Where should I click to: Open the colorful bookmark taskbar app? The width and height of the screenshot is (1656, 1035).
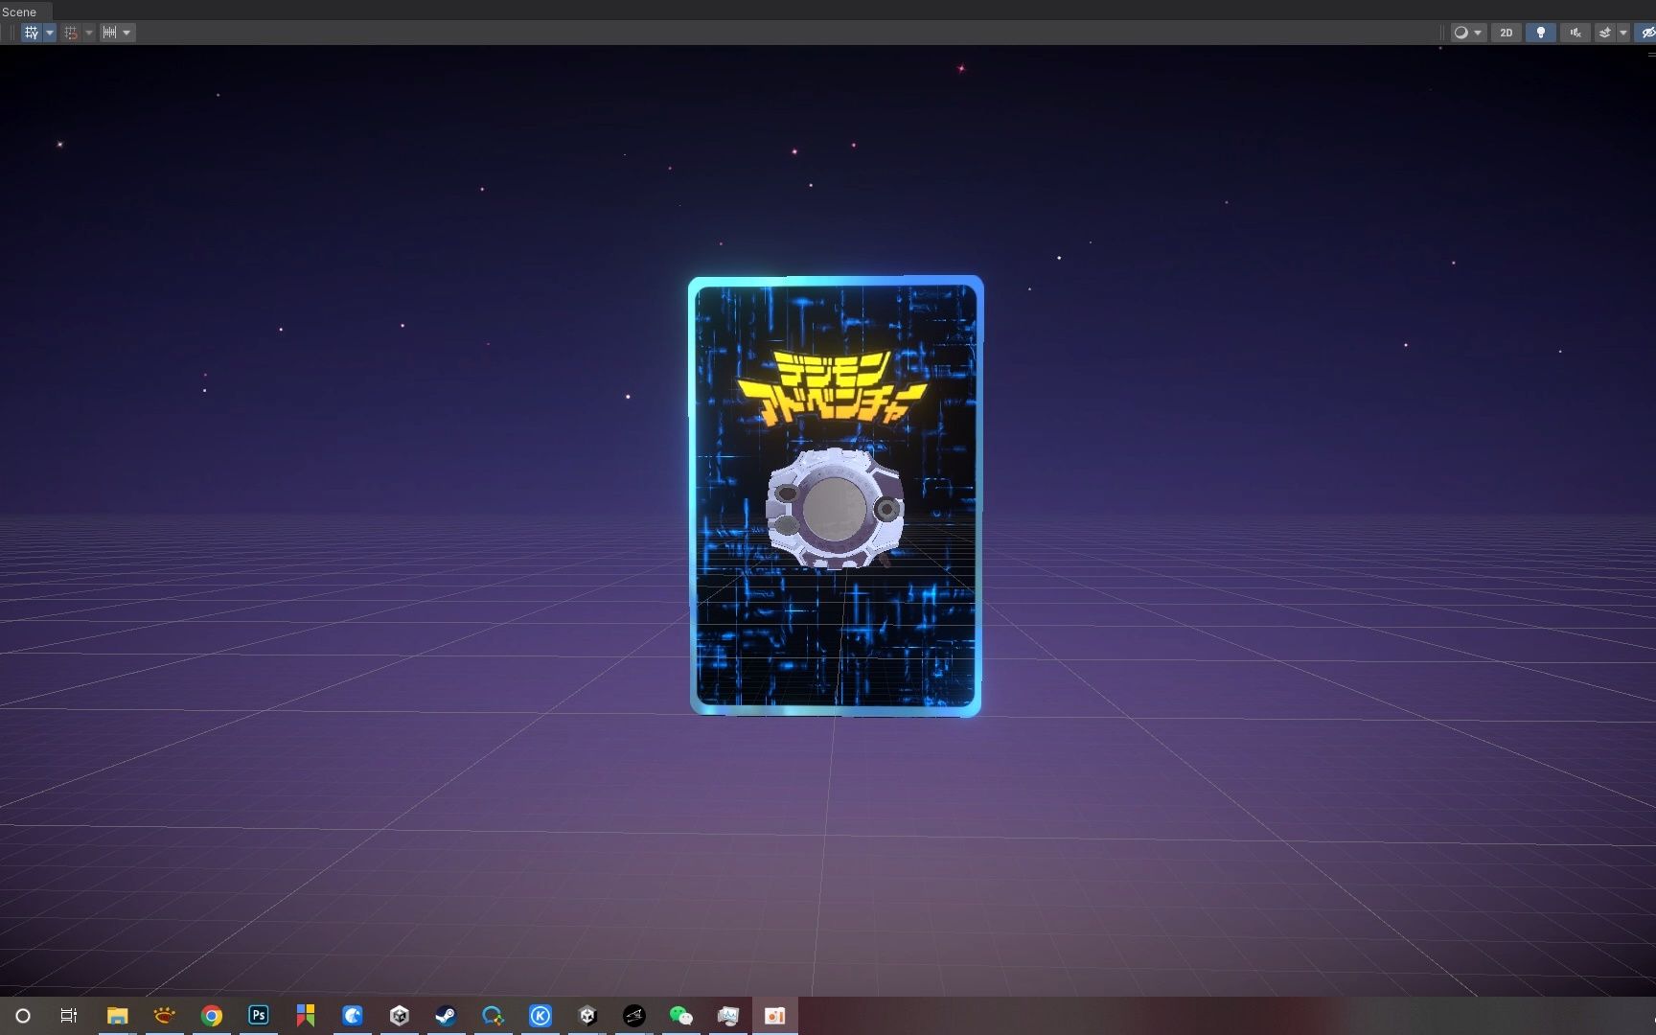(x=306, y=1016)
